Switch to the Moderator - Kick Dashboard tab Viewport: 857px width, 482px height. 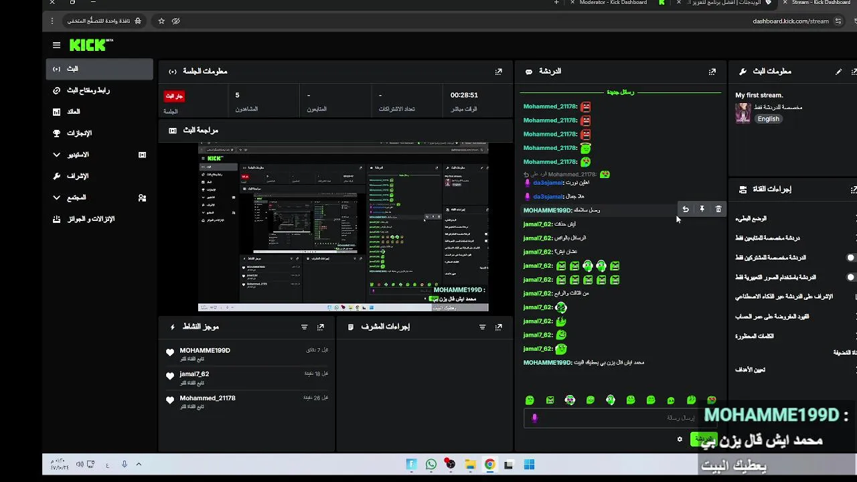pyautogui.click(x=613, y=3)
